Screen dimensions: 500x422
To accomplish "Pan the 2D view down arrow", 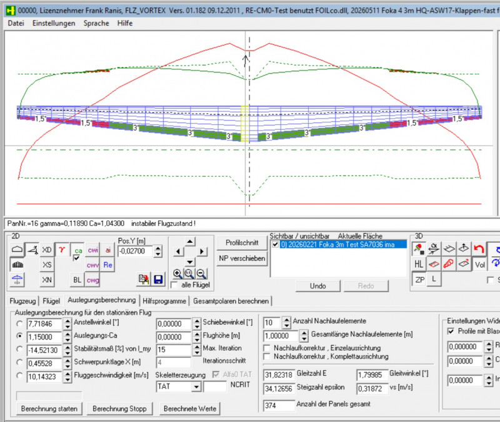I will (190, 262).
